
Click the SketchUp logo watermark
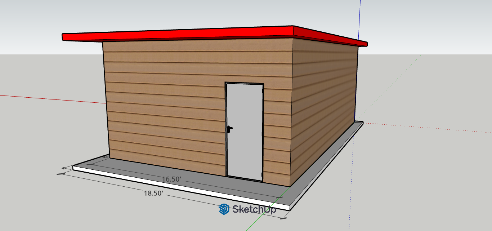(247, 209)
